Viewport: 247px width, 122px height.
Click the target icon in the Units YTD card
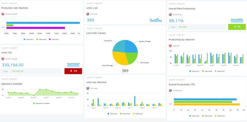pos(3,59)
